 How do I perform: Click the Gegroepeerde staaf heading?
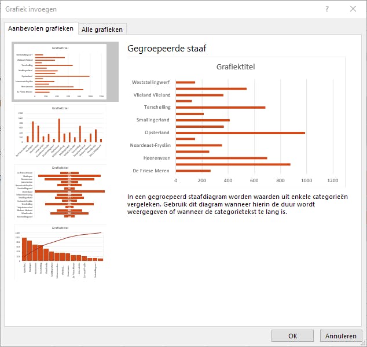[167, 49]
